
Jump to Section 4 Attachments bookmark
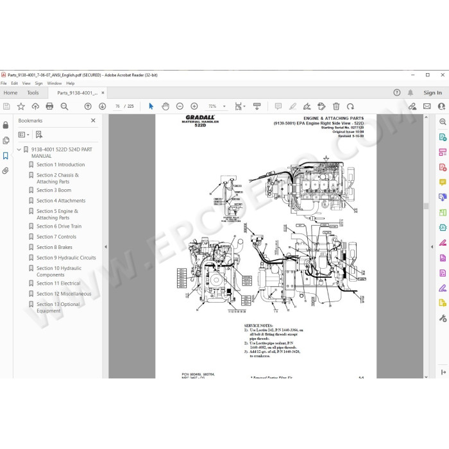(61, 201)
